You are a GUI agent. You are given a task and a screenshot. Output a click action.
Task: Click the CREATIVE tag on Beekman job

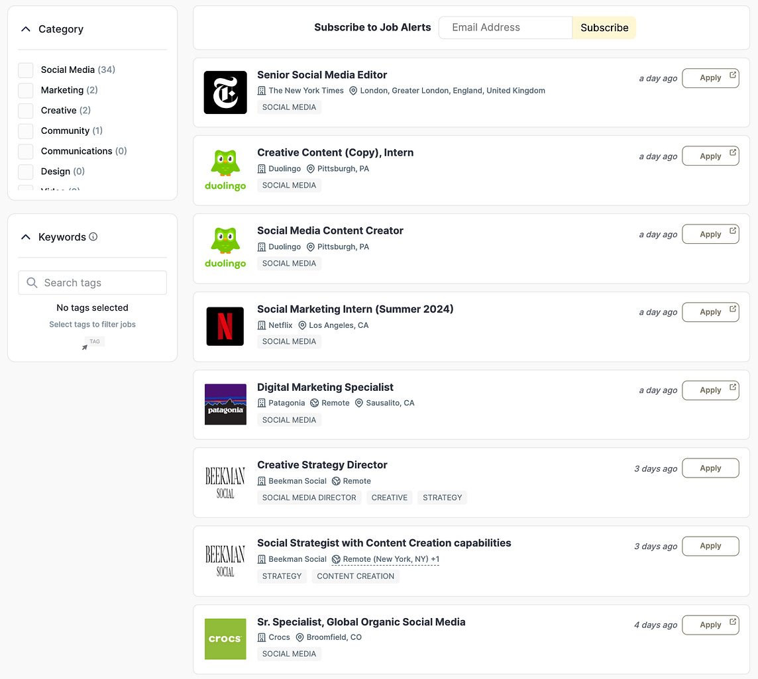pos(389,497)
